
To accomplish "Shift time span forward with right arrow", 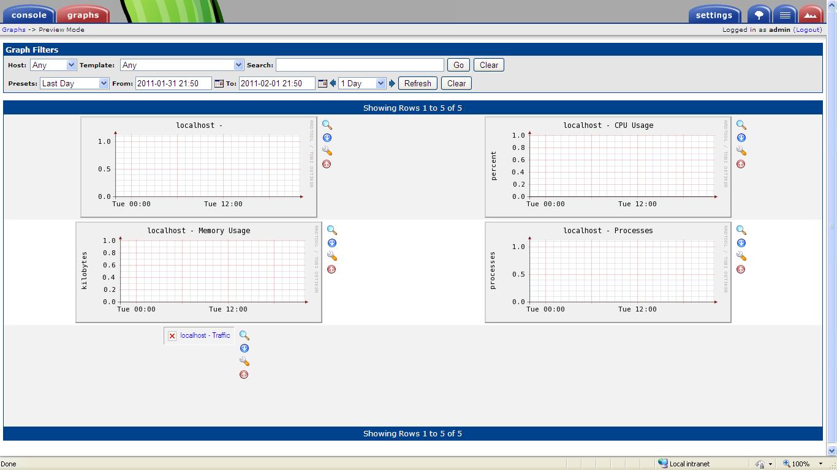I will point(392,83).
